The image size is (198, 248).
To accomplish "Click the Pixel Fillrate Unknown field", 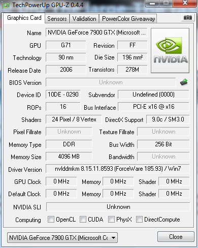I will 69,132.
